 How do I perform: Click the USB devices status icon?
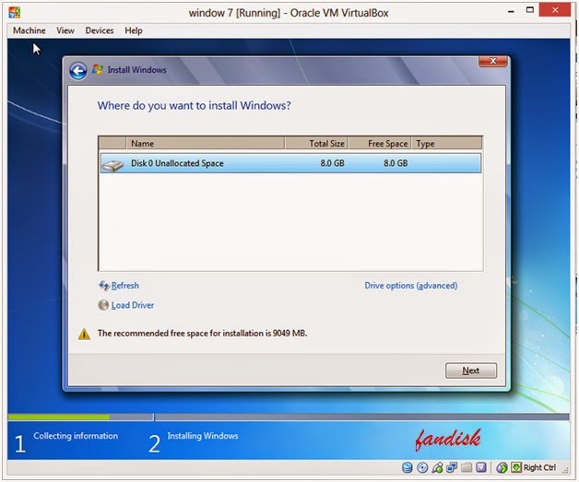(x=437, y=467)
